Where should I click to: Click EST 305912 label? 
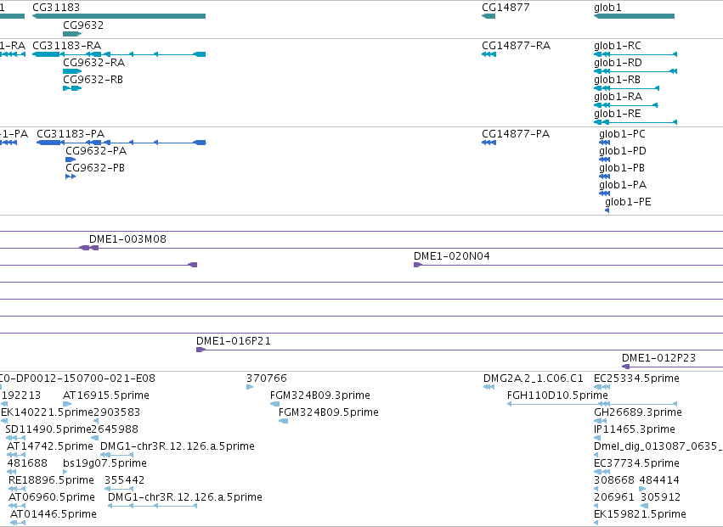click(x=661, y=497)
